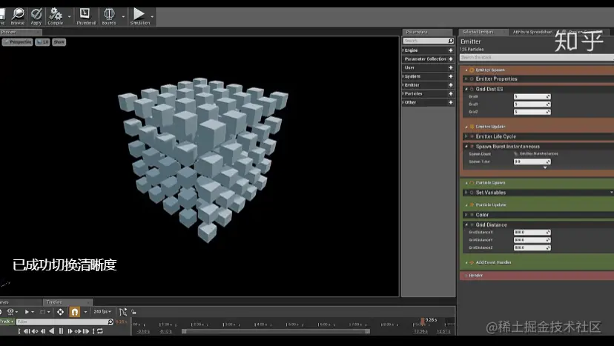
Task: Click the GridY value field
Action: coord(532,104)
